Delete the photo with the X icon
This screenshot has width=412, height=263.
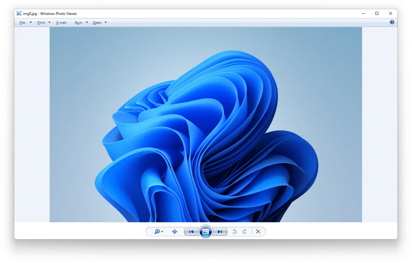(x=258, y=232)
